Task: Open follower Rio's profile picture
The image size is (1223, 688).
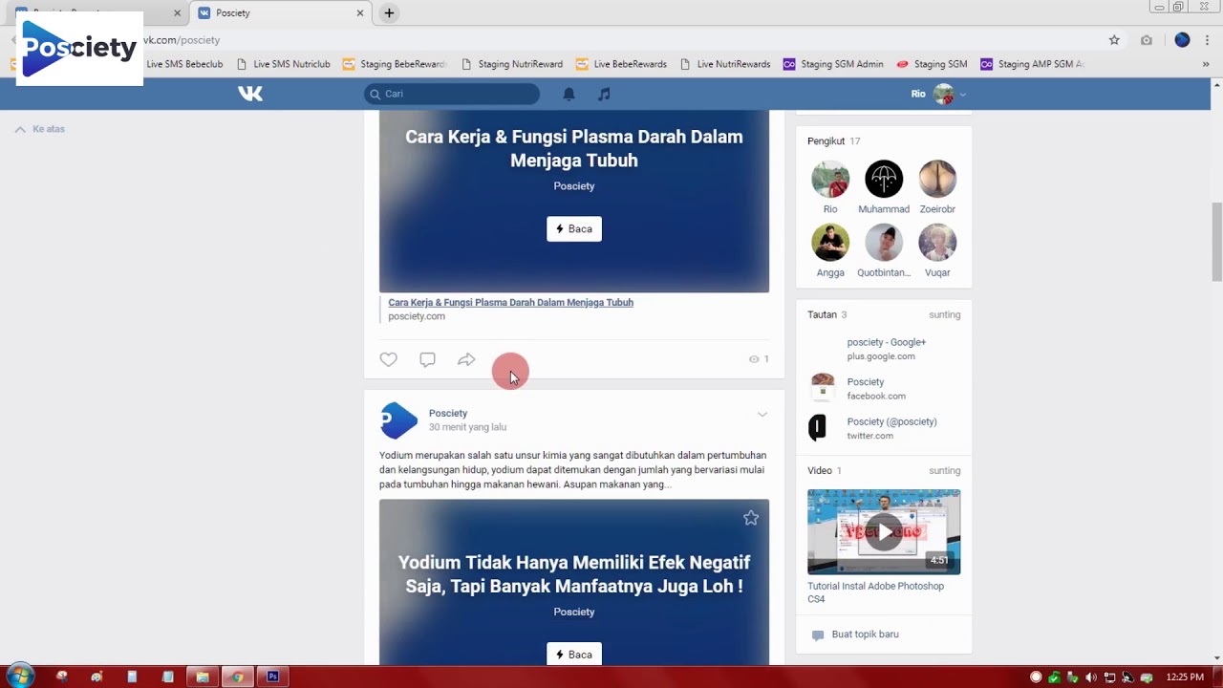Action: coord(830,179)
